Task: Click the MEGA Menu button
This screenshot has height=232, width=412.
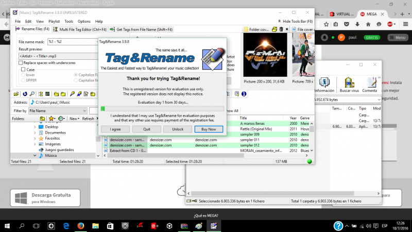Action: coord(398,38)
